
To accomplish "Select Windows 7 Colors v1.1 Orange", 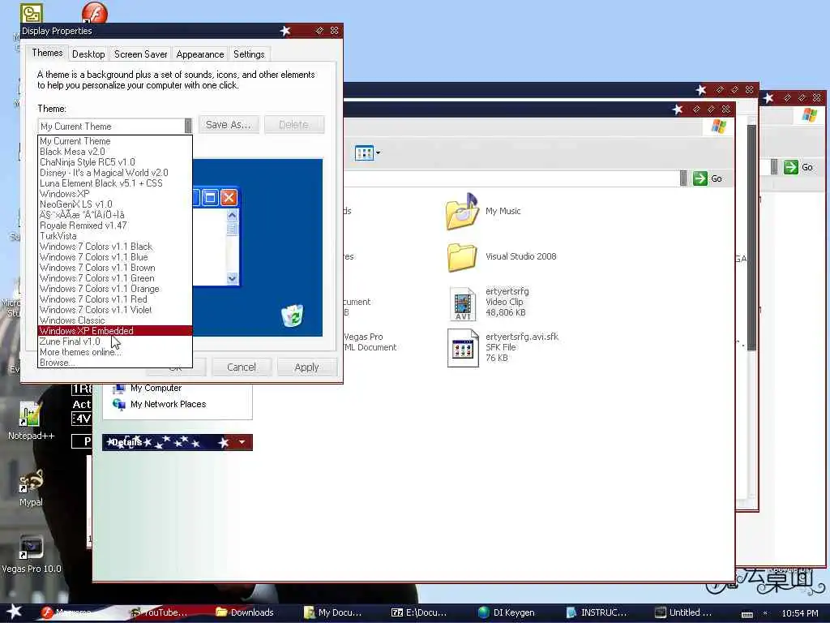I will point(115,290).
